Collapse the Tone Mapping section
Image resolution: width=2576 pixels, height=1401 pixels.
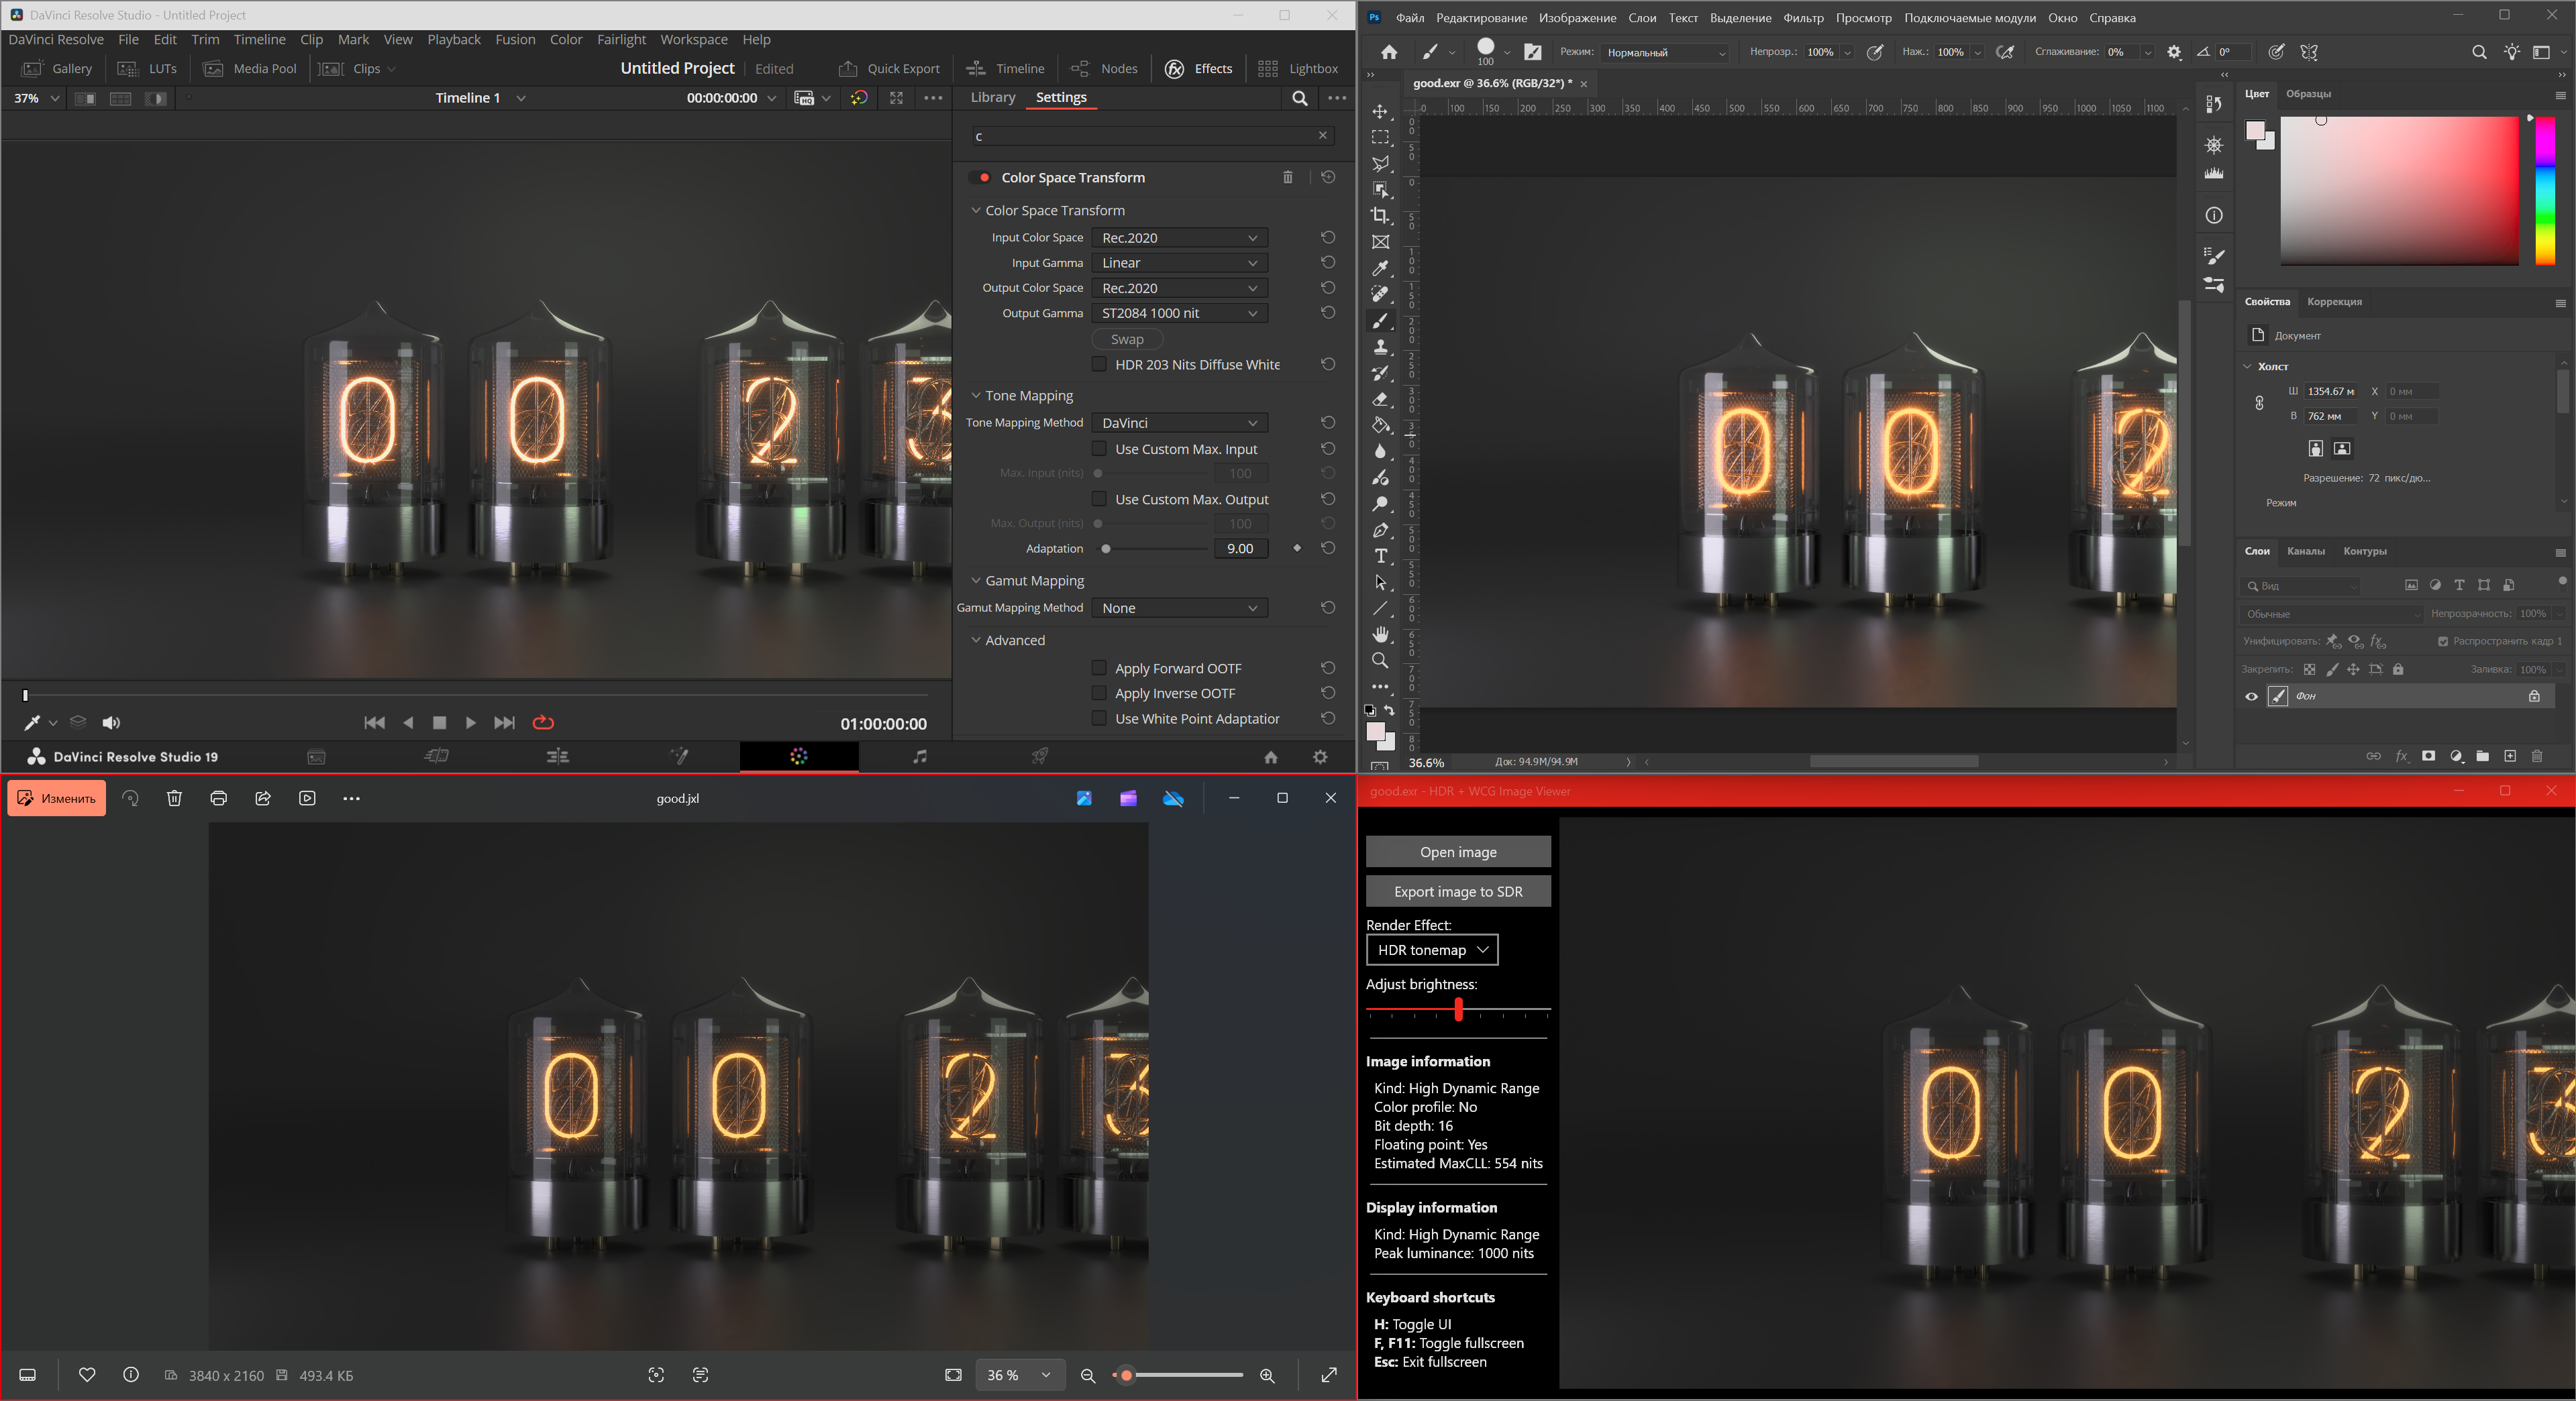(976, 396)
